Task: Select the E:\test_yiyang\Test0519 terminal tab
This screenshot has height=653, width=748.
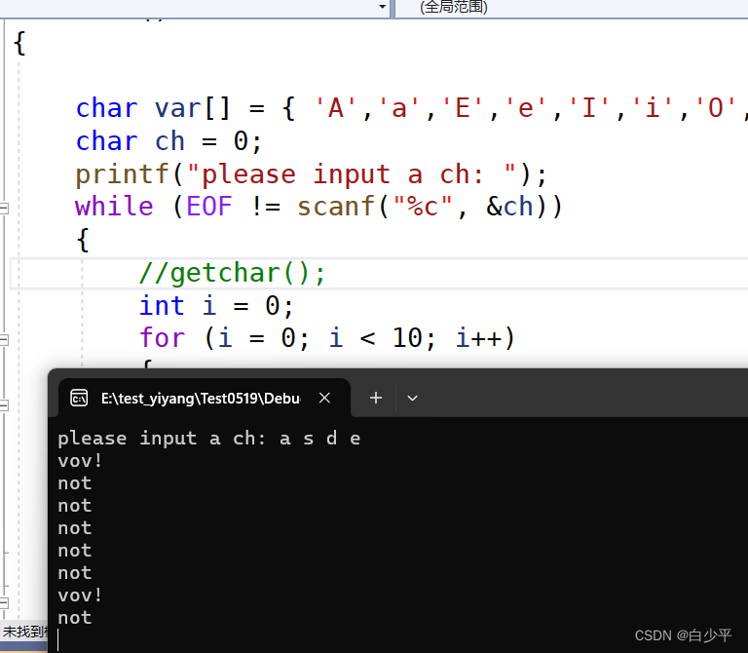Action: pyautogui.click(x=205, y=398)
